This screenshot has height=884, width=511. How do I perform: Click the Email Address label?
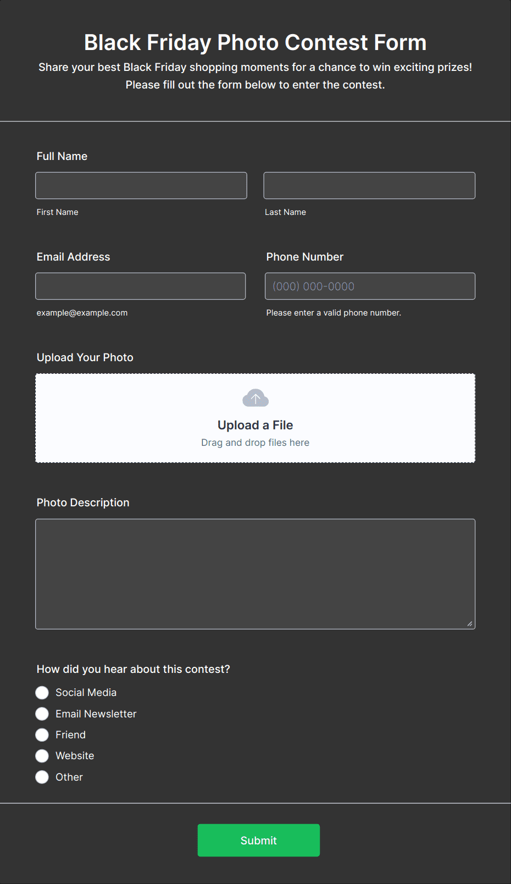(x=74, y=257)
